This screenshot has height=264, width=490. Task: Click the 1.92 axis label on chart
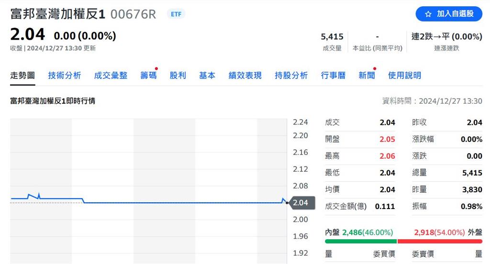point(301,253)
